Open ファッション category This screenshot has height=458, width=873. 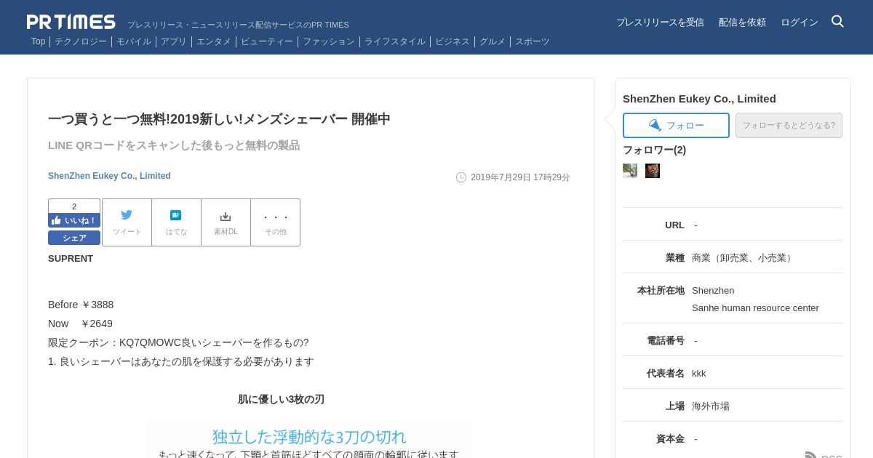(329, 41)
